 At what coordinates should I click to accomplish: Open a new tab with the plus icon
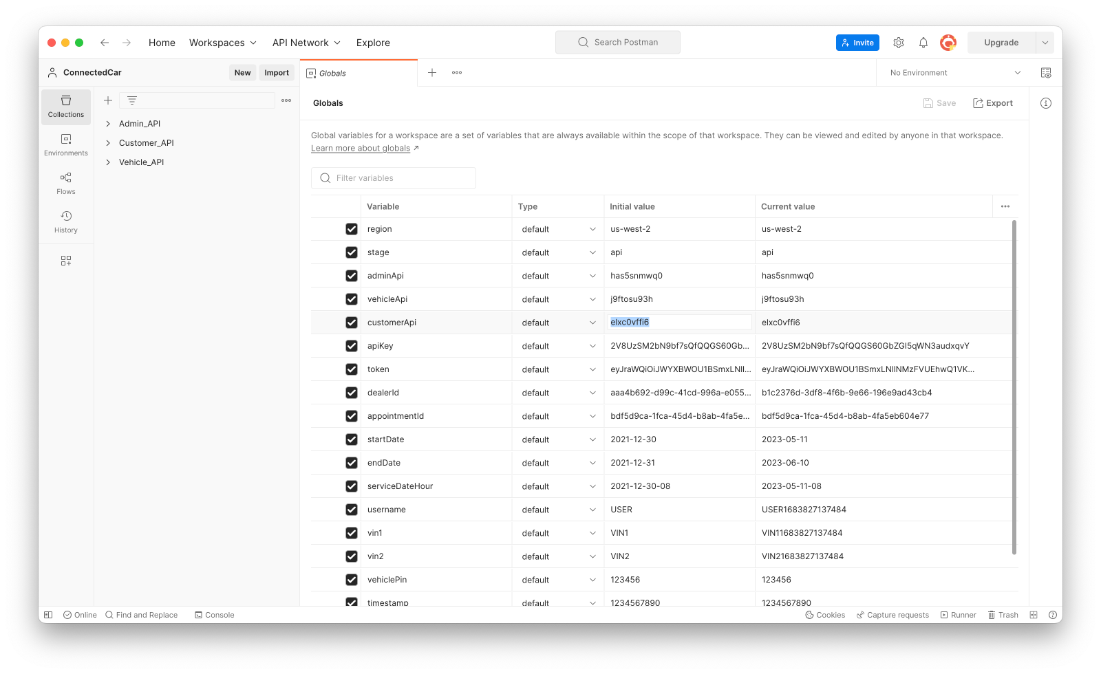tap(432, 73)
